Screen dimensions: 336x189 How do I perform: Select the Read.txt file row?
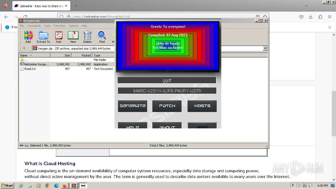(67, 69)
